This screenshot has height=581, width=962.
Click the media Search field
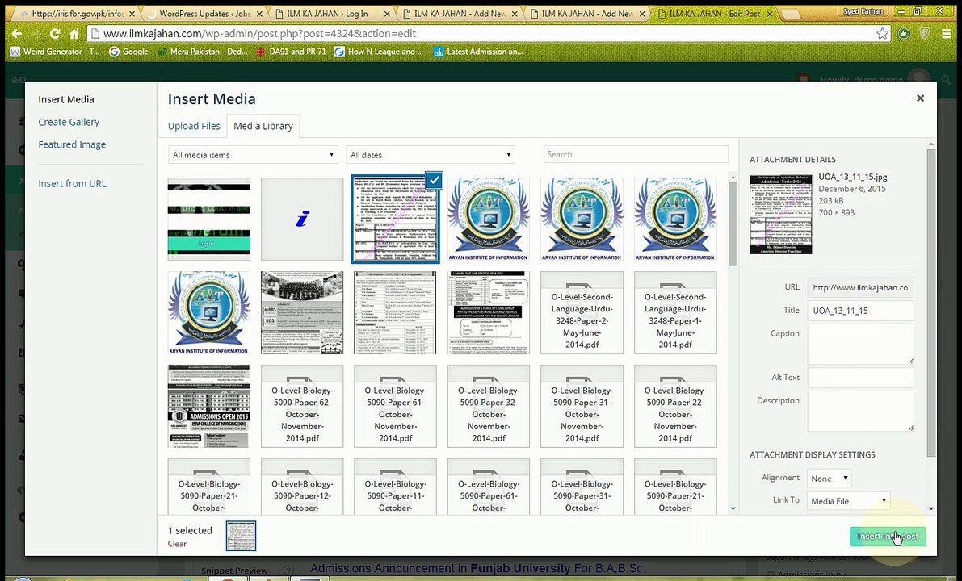(636, 154)
